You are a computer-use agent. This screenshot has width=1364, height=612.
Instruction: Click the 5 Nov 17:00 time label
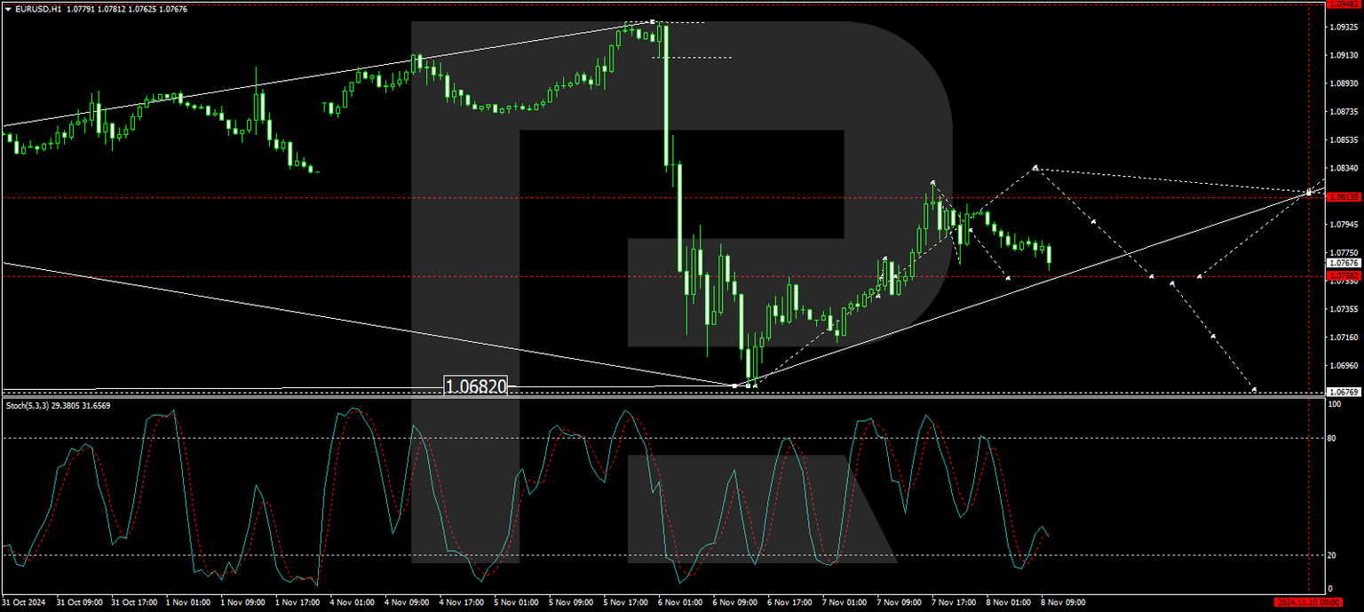point(626,602)
